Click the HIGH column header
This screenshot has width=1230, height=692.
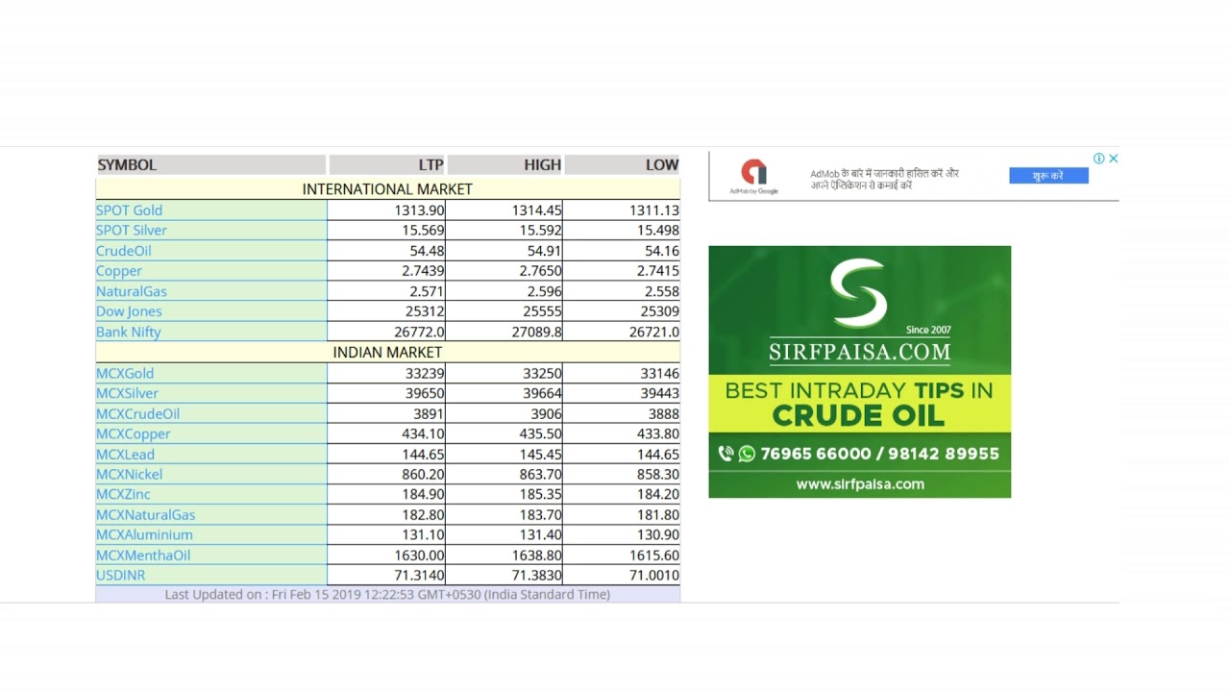(542, 164)
